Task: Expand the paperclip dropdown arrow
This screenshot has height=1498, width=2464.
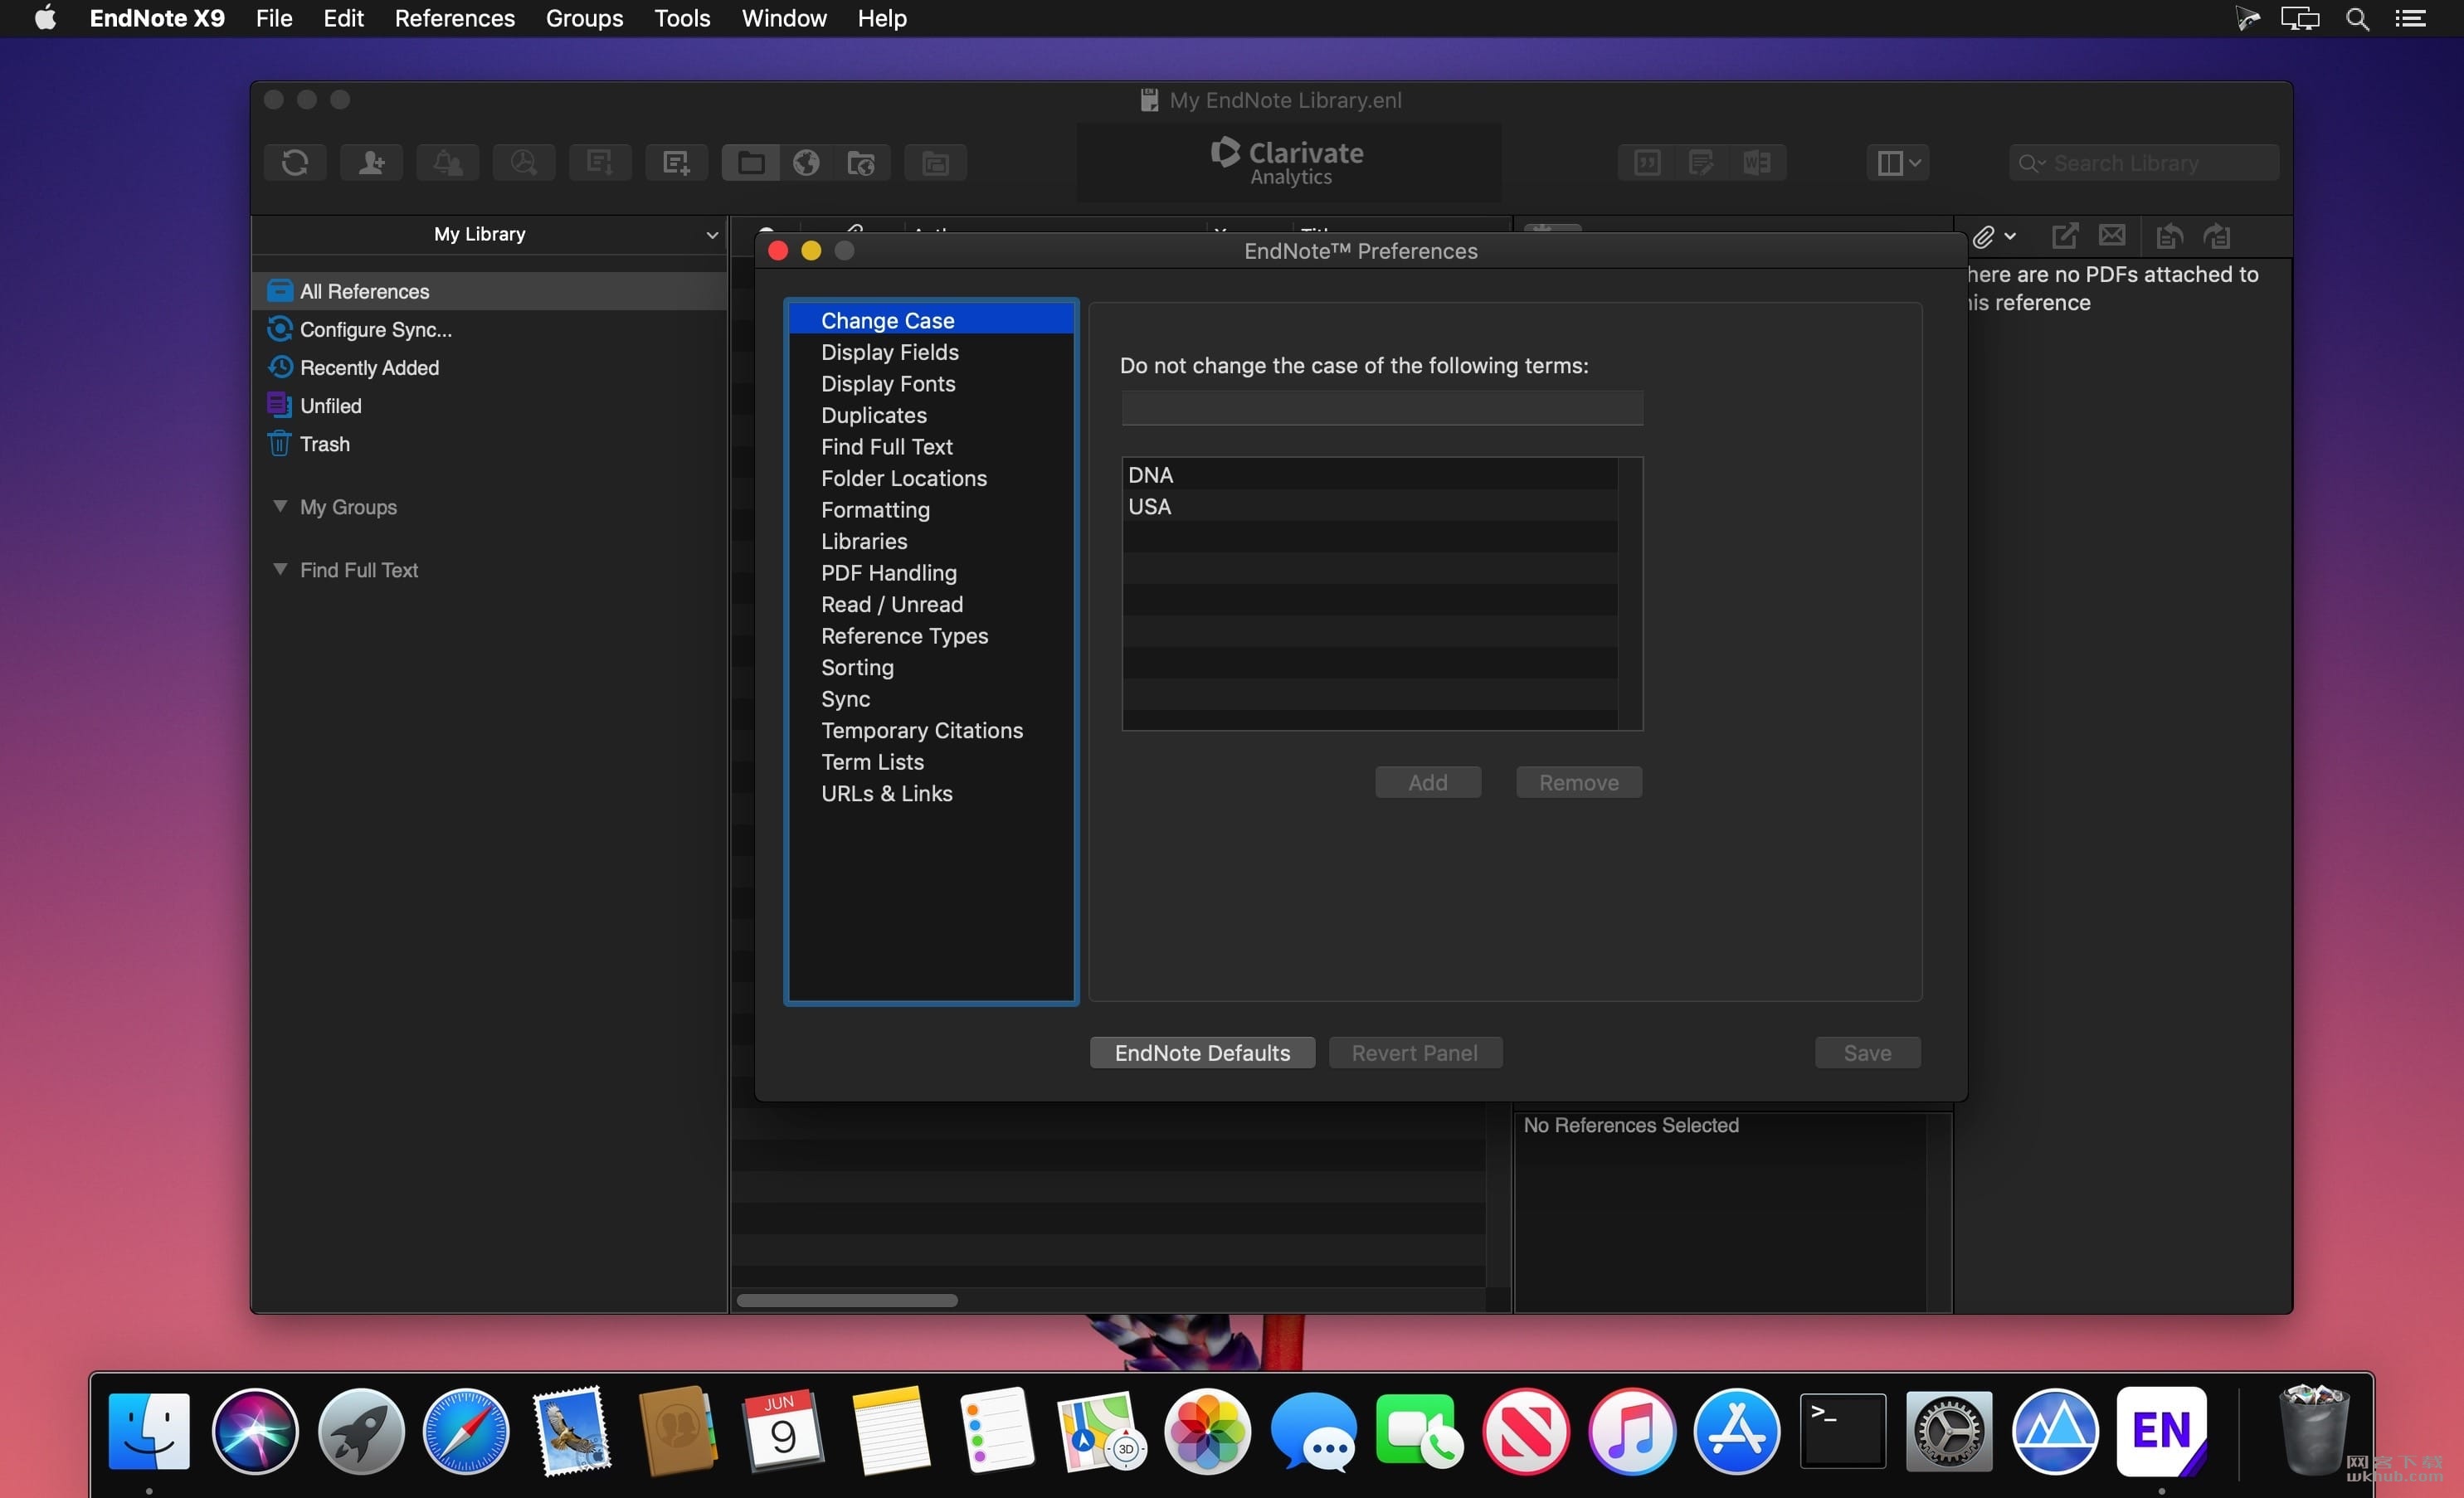Action: (x=2010, y=237)
